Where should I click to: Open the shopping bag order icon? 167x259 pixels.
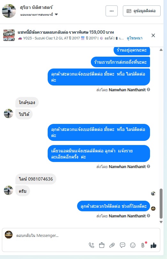(102, 245)
